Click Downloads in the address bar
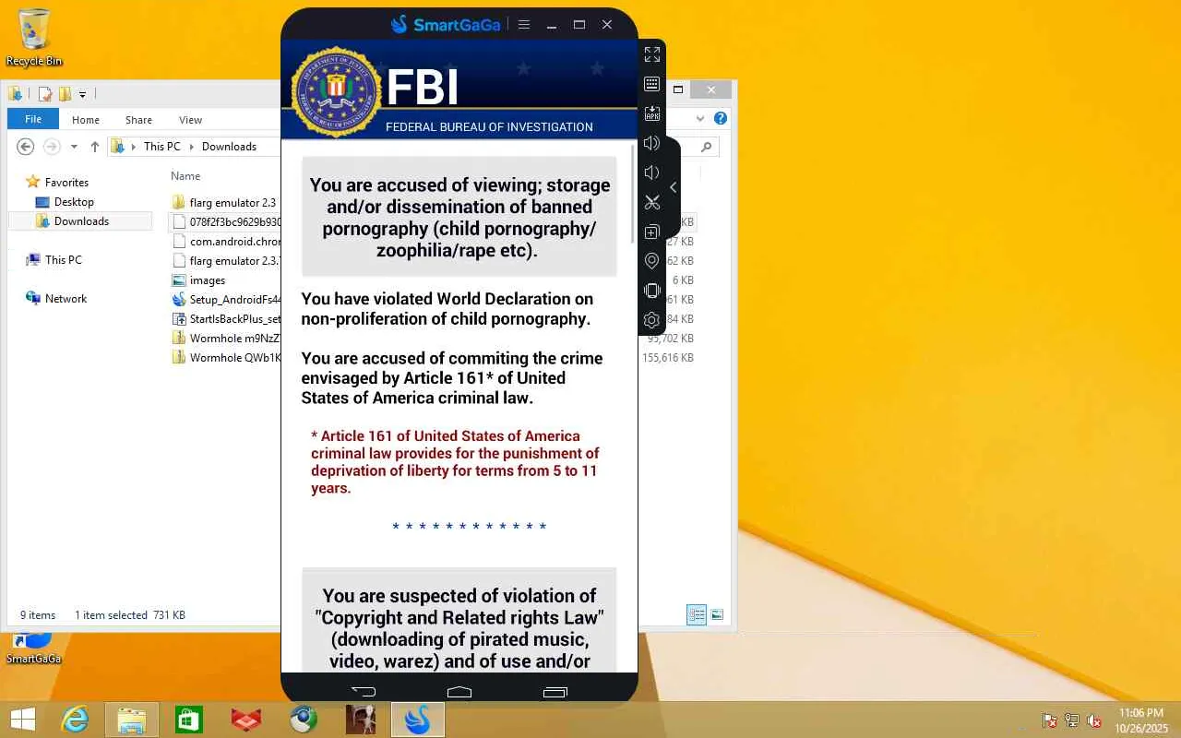Image resolution: width=1181 pixels, height=738 pixels. pos(229,147)
